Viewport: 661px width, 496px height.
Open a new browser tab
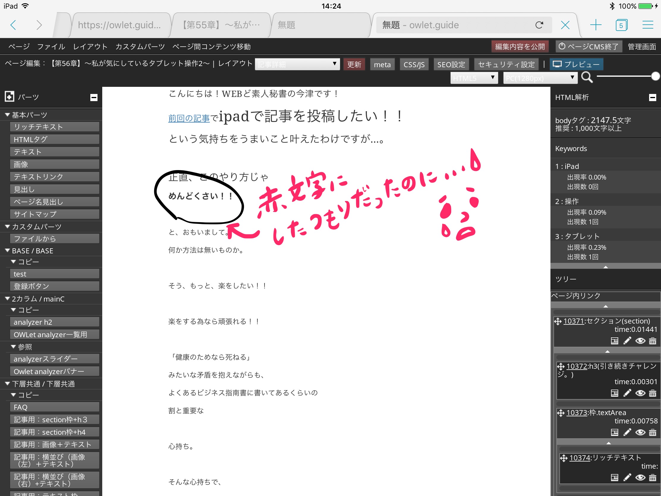[596, 25]
